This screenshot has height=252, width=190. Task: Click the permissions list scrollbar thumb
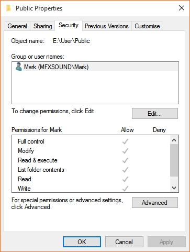click(x=174, y=160)
